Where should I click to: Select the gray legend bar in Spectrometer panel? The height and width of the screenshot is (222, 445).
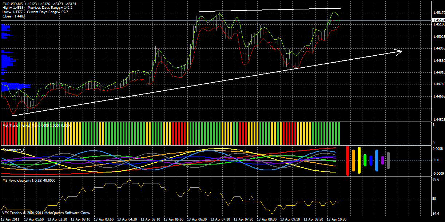point(388,162)
